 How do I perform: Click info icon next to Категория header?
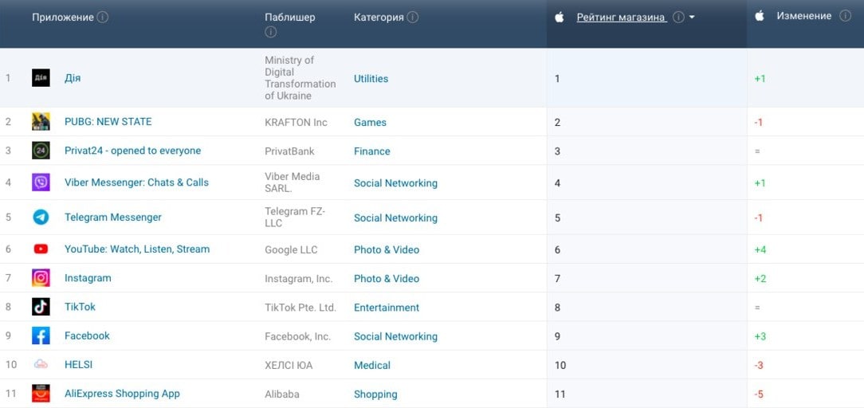[x=413, y=18]
